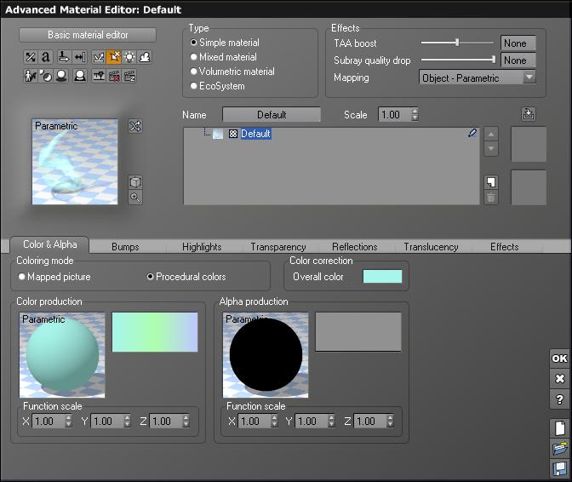
Task: Switch to the Effects tab
Action: 505,247
